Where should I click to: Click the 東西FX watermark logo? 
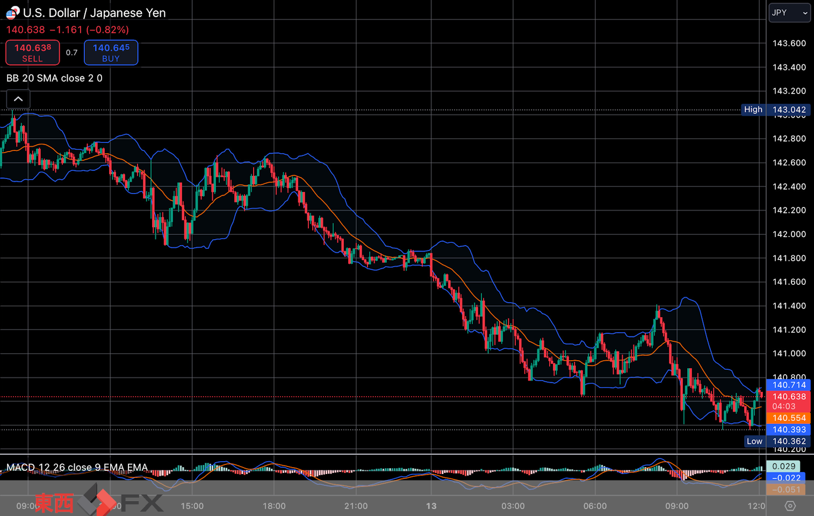(x=98, y=502)
